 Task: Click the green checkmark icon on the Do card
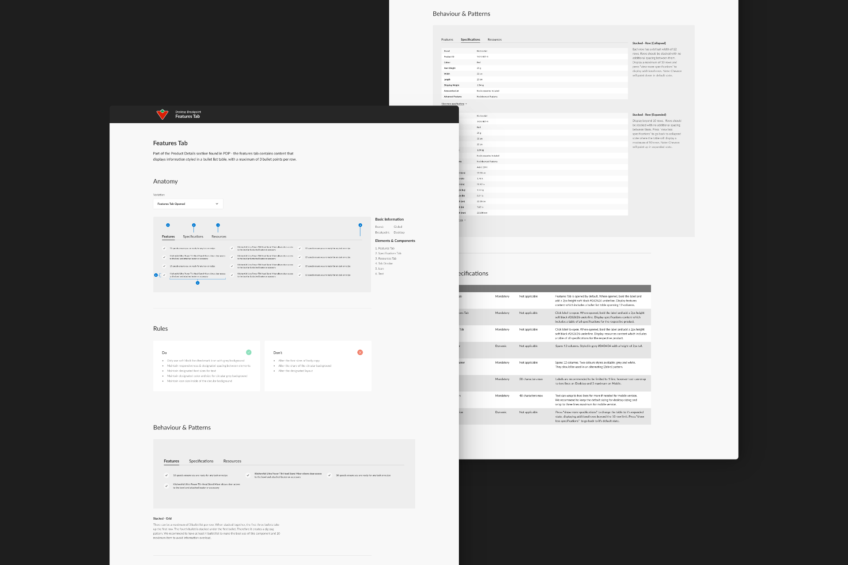coord(249,352)
